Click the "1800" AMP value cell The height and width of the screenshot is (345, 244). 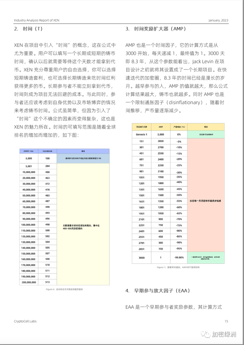click(161, 183)
